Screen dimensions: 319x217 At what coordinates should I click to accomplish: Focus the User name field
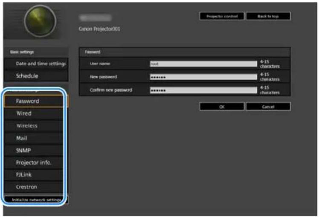click(203, 64)
